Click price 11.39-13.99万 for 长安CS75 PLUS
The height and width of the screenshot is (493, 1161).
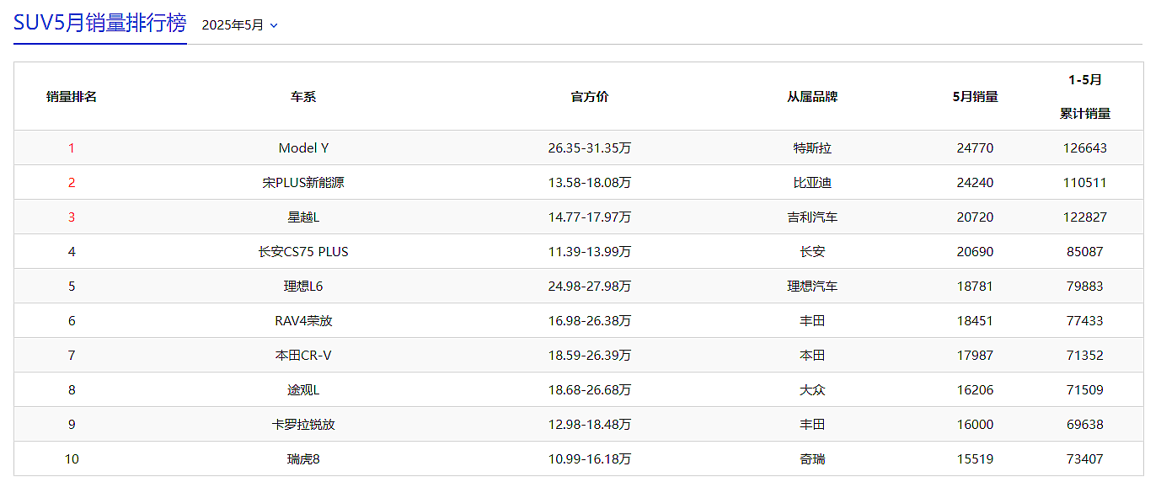589,252
